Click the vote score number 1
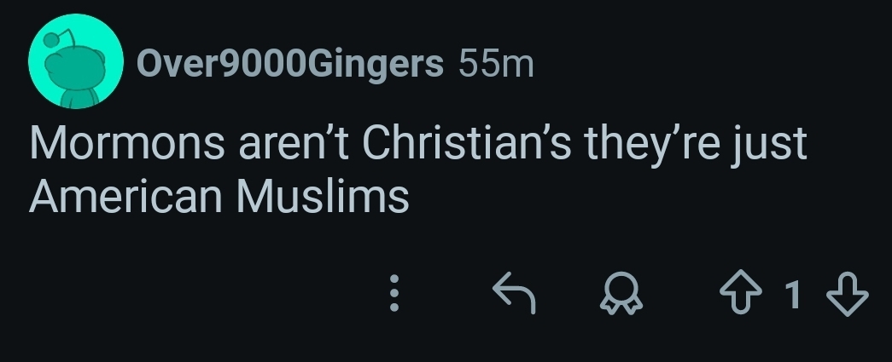Screen dimensions: 892x362 [794, 295]
